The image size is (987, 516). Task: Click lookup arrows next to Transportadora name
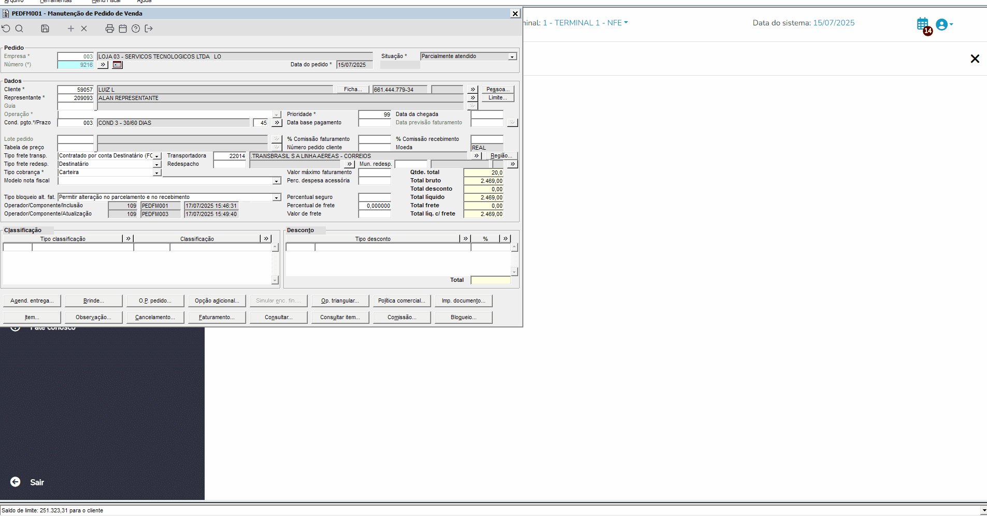click(x=476, y=155)
